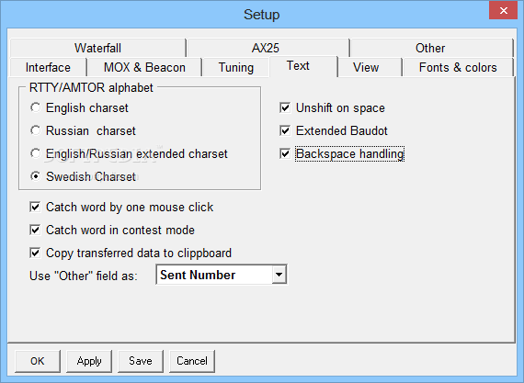The image size is (524, 383).
Task: Click the Save button
Action: click(x=141, y=361)
